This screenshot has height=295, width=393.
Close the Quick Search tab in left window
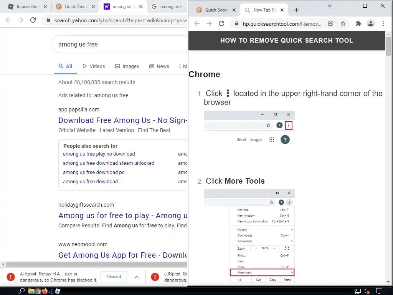coord(93,7)
